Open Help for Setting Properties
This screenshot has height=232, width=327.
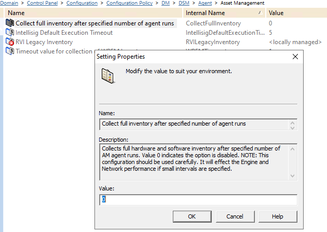coord(277,216)
